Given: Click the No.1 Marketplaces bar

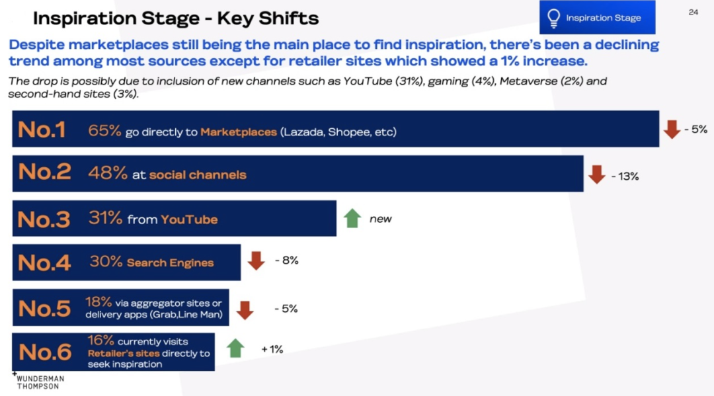Looking at the screenshot, I should [336, 129].
